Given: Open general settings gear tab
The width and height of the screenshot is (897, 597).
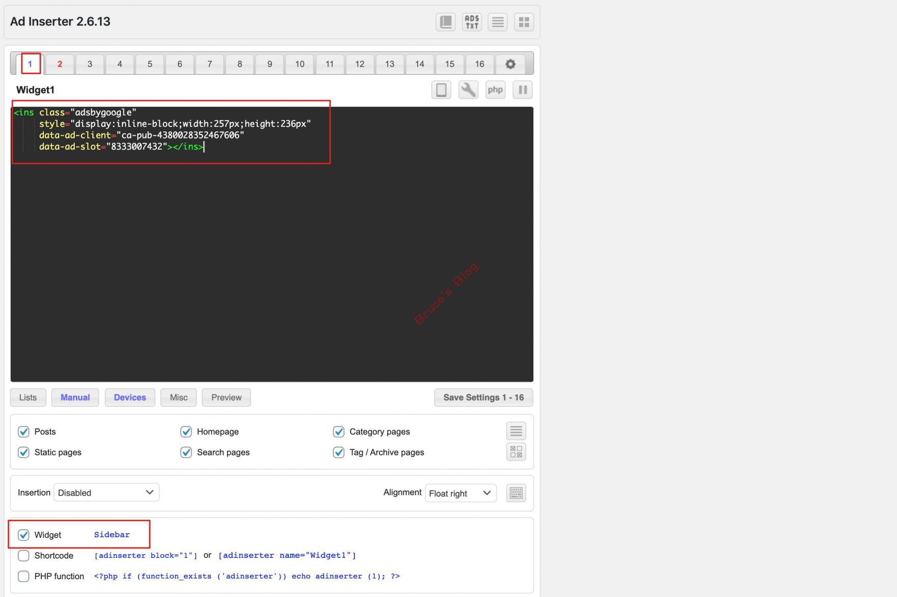Looking at the screenshot, I should coord(510,64).
